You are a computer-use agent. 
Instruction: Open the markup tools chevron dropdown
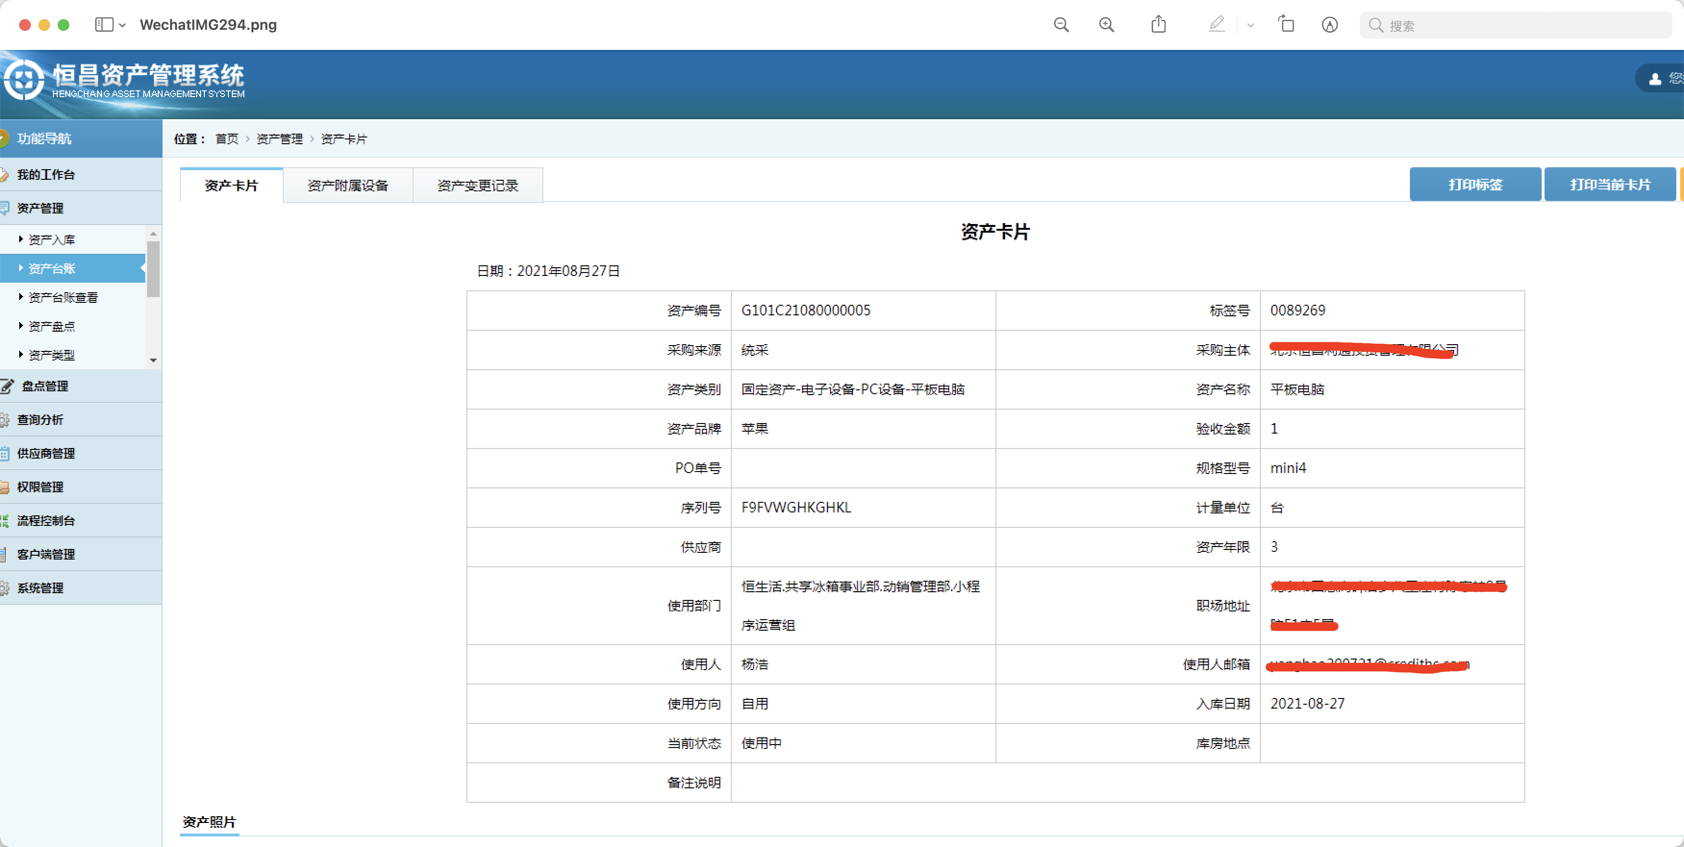coord(1250,25)
